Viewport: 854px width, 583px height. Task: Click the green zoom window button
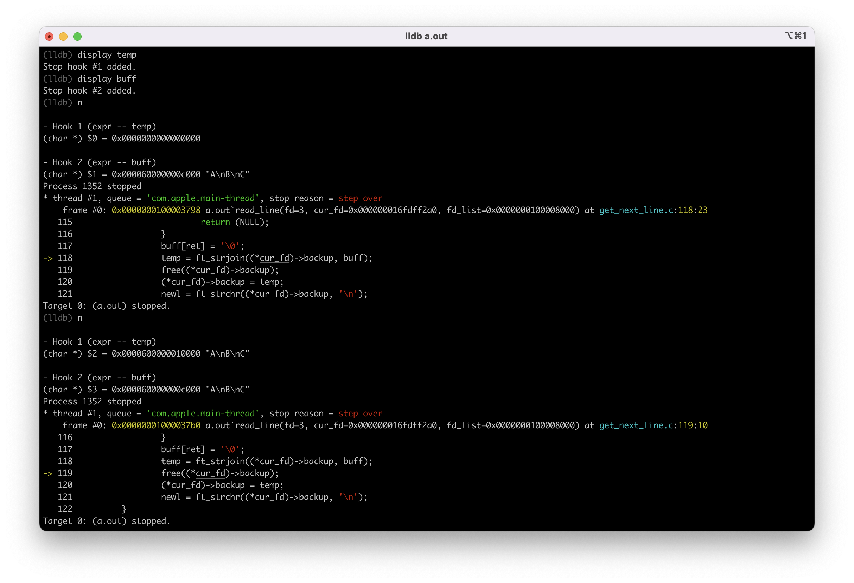coord(77,36)
